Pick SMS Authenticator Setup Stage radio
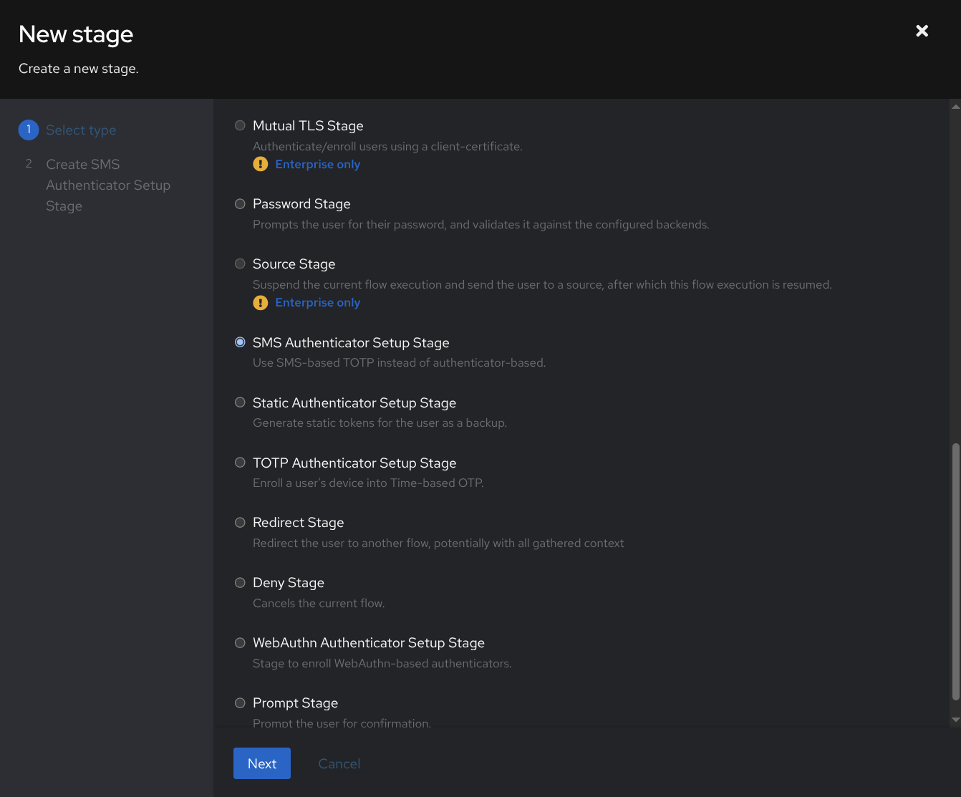Image resolution: width=961 pixels, height=797 pixels. [x=240, y=343]
